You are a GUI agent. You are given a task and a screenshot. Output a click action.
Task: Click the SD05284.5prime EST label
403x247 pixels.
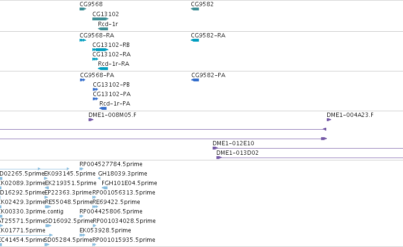[68, 240]
